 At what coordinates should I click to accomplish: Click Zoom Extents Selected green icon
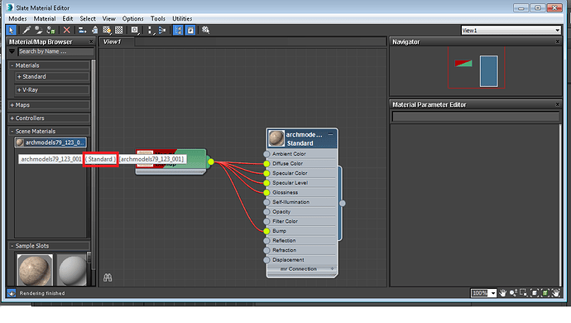coord(545,292)
